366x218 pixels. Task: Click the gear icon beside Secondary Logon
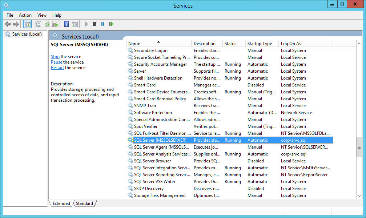pyautogui.click(x=130, y=50)
